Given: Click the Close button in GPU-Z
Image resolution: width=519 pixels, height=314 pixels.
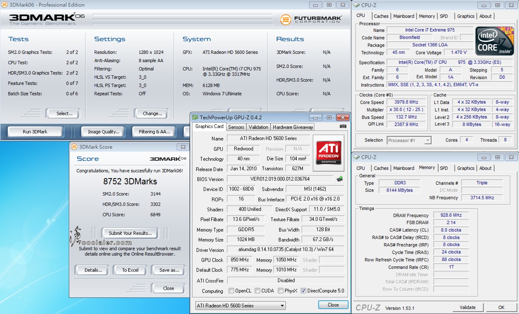Looking at the screenshot, I should pos(333,305).
